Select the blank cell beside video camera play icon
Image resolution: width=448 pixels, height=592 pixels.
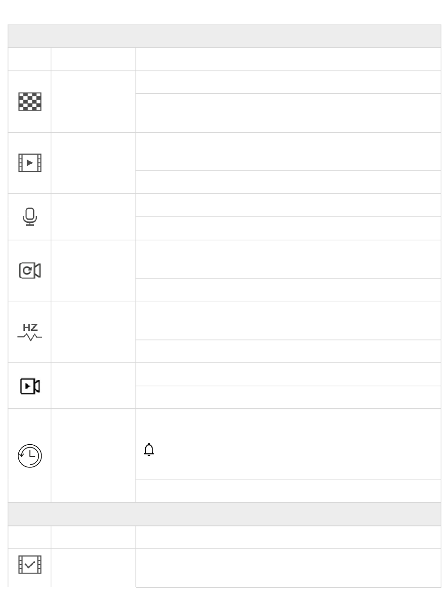click(x=93, y=386)
